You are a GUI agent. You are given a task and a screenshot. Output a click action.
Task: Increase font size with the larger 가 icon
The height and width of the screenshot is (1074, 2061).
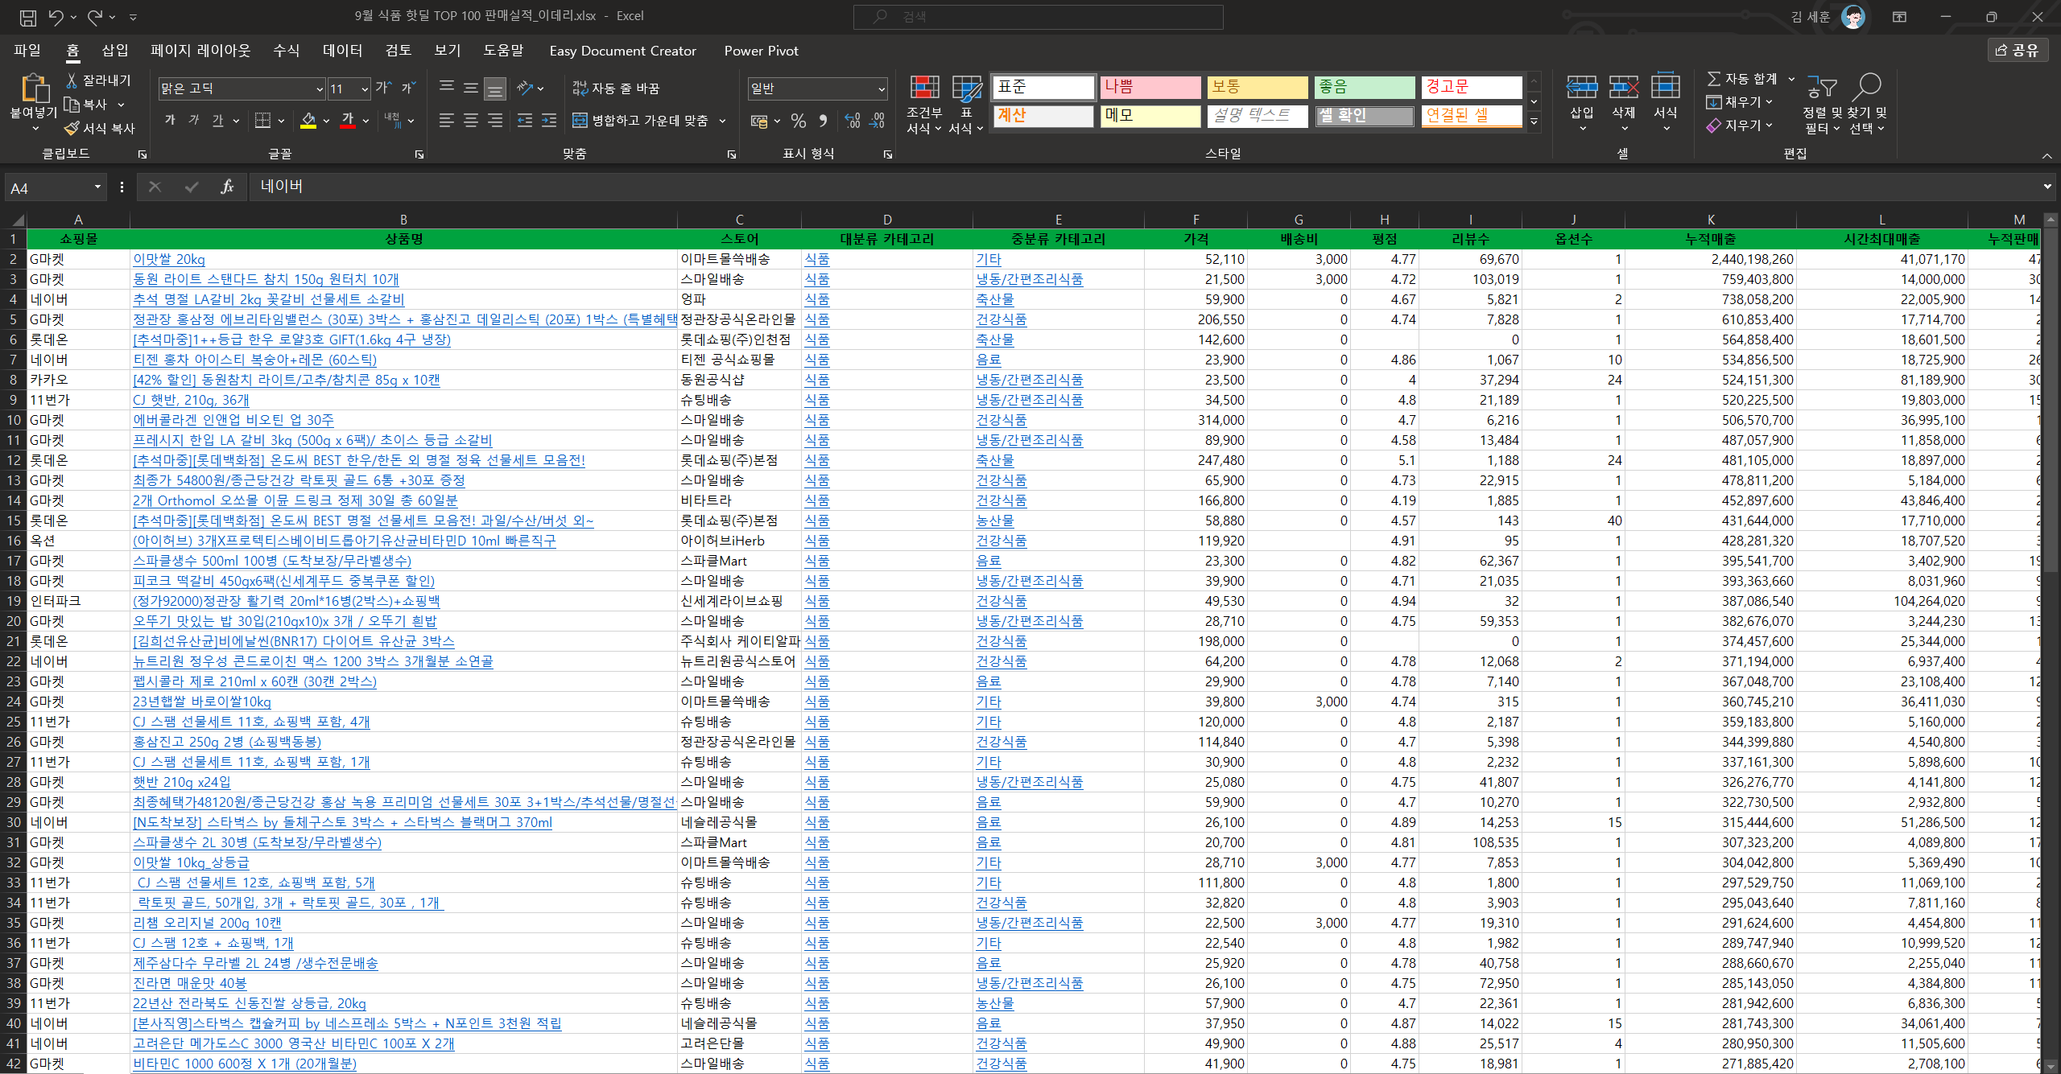pyautogui.click(x=383, y=88)
